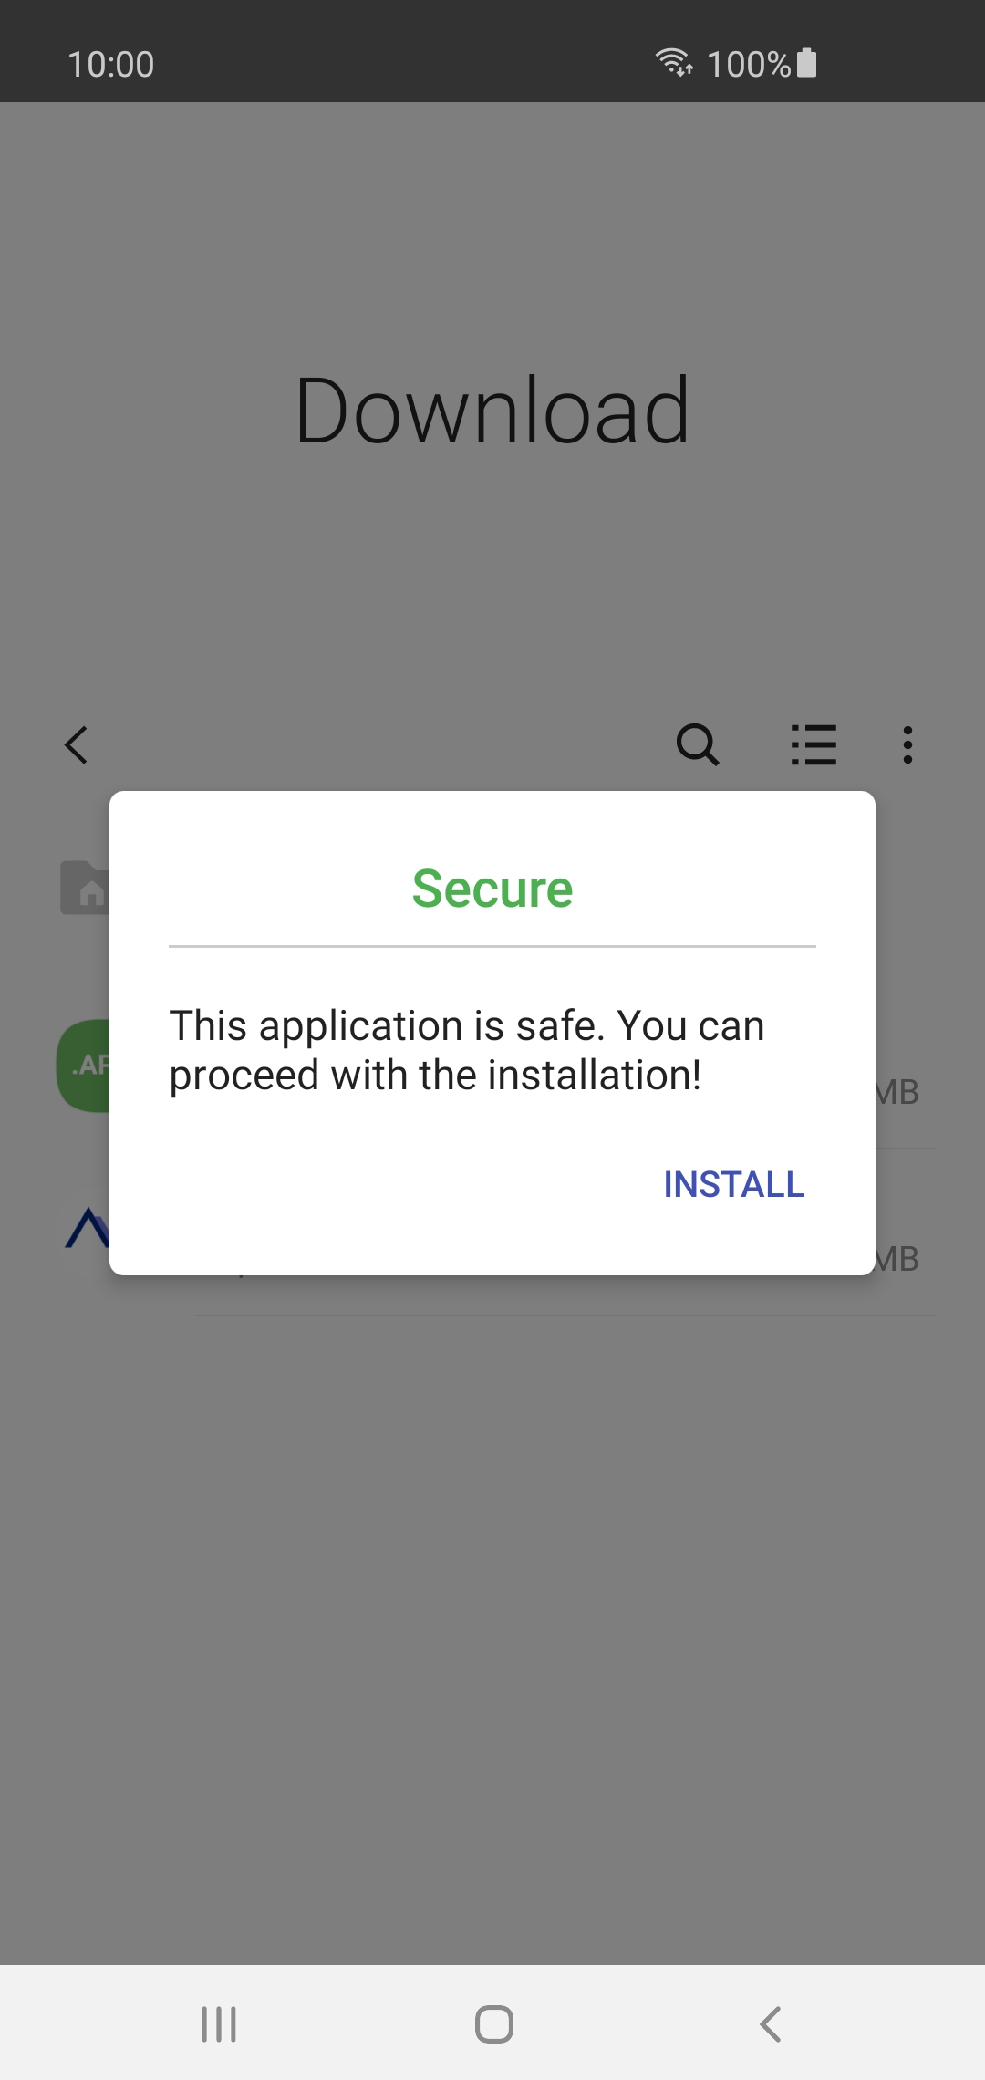
Task: Tap the 10:00 clock in status bar
Action: click(x=110, y=64)
